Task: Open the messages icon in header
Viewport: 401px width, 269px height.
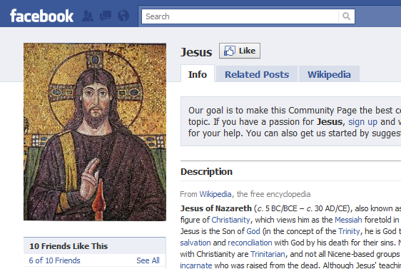Action: [106, 16]
